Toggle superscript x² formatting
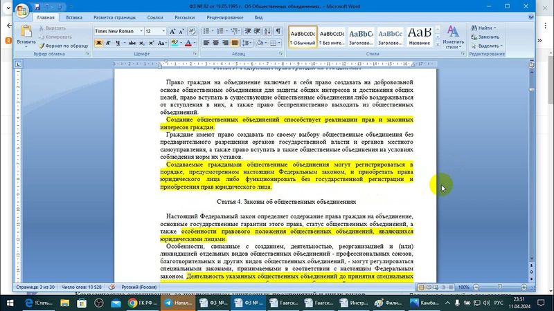 151,43
